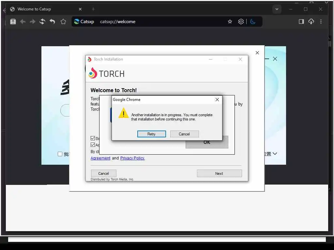Open the Privacy Policy link

pos(132,158)
